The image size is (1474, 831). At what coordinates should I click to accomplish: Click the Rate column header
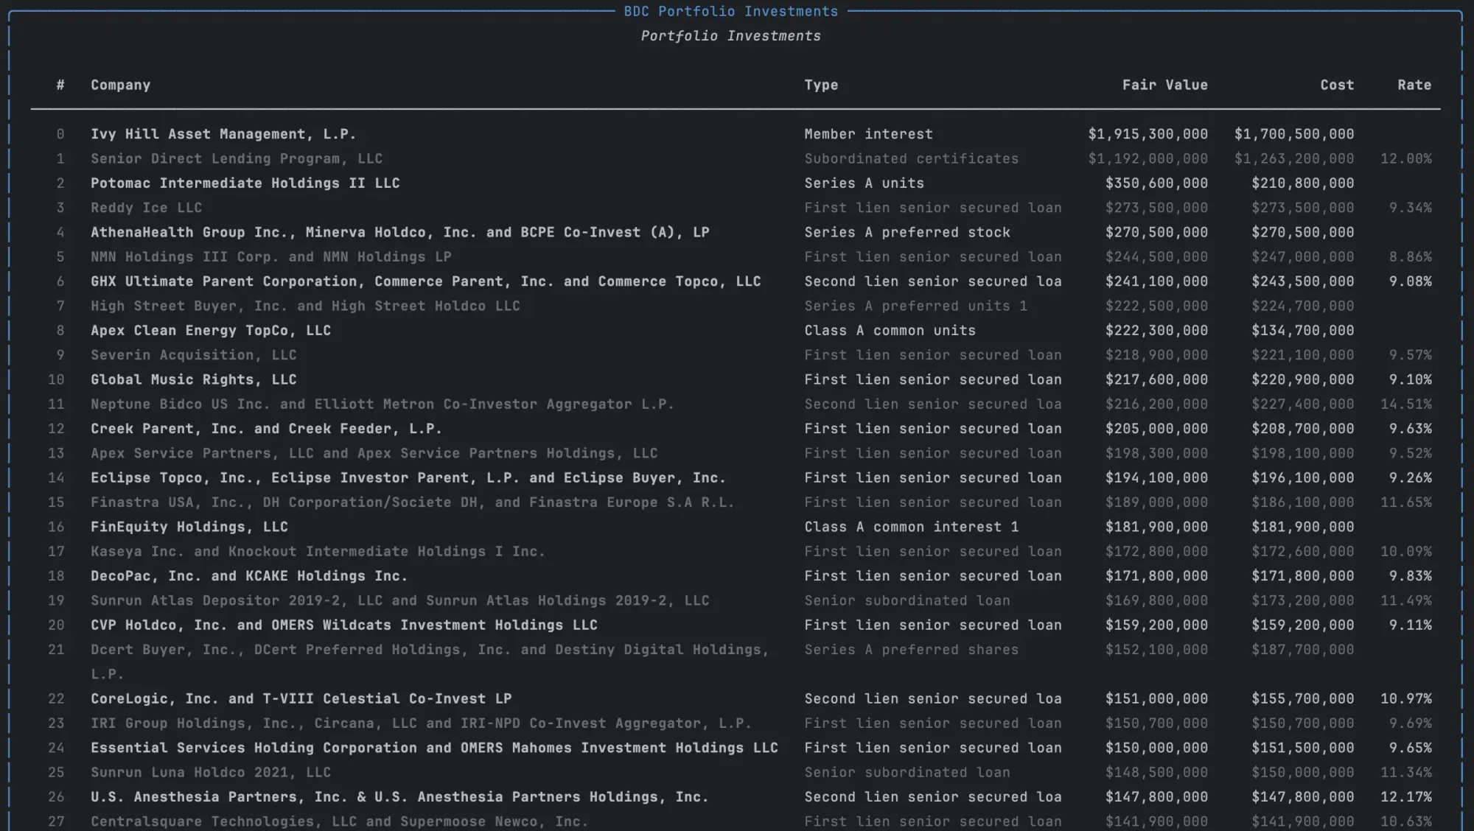pyautogui.click(x=1414, y=85)
